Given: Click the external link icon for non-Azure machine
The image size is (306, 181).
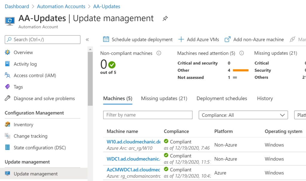Looking at the screenshot, I should (x=227, y=39).
